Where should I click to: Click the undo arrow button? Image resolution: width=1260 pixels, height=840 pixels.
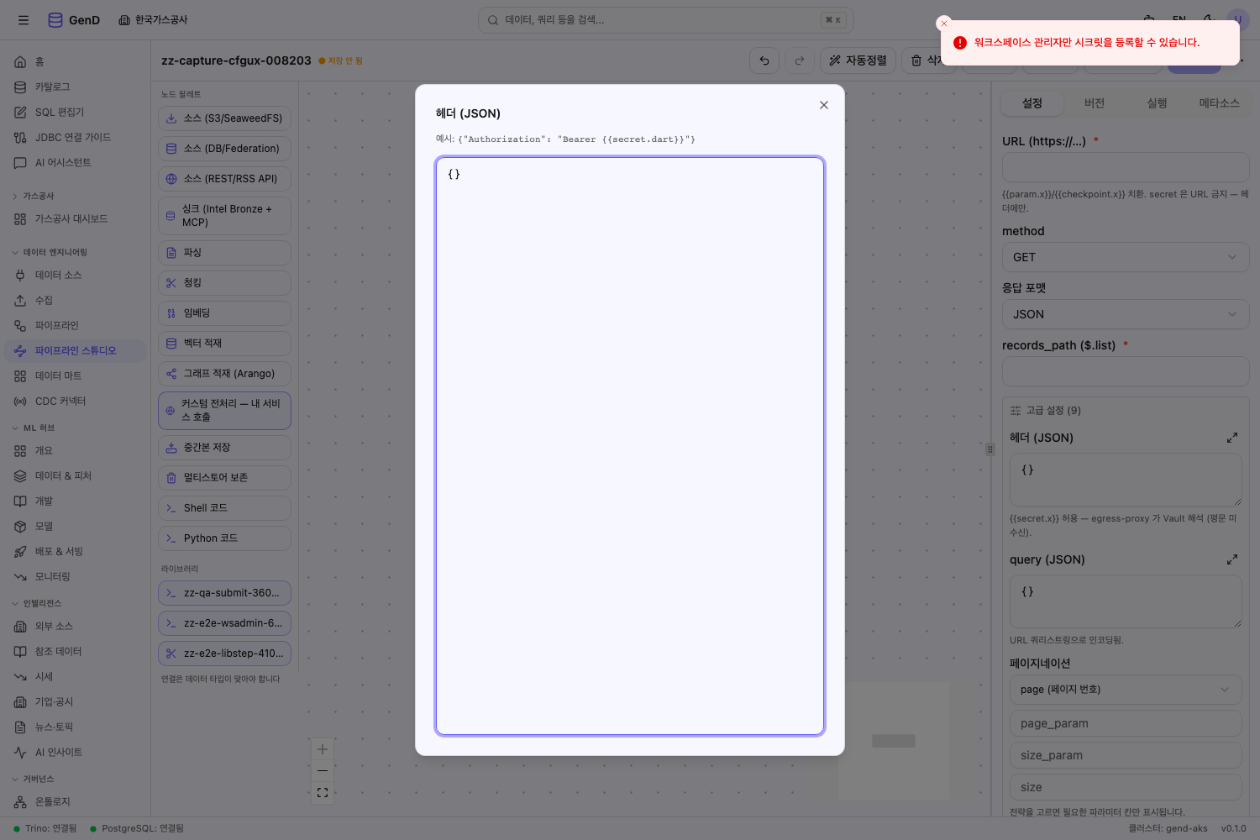coord(764,60)
